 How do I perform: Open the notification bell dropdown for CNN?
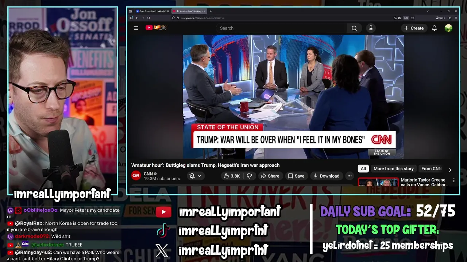tap(196, 176)
